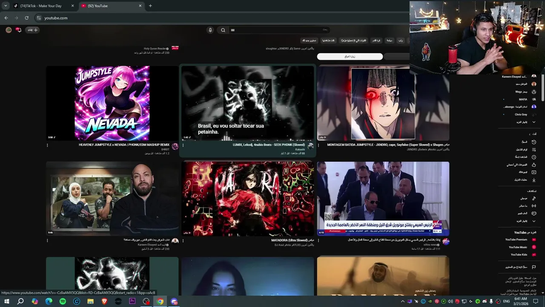545x307 pixels.
Task: Open Kakashi channel avatar under SEEK PHONK
Action: click(x=311, y=146)
